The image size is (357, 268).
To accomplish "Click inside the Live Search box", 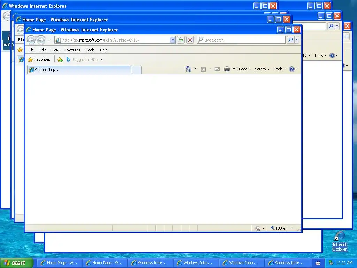I will tap(241, 40).
